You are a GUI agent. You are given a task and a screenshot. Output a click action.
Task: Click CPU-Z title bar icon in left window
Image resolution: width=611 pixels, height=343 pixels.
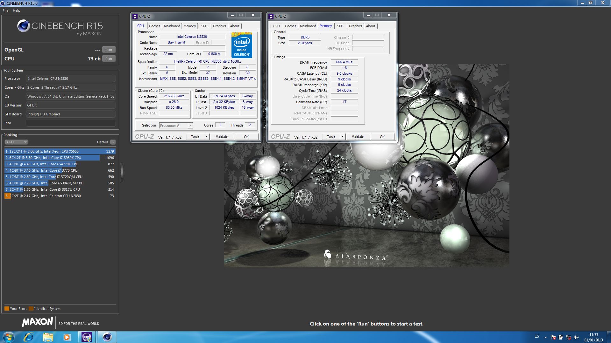(x=135, y=17)
